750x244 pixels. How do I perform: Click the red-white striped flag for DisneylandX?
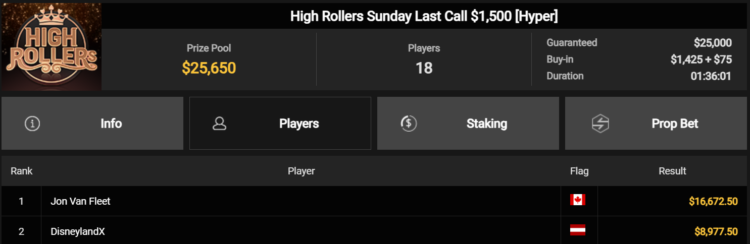[x=578, y=230]
